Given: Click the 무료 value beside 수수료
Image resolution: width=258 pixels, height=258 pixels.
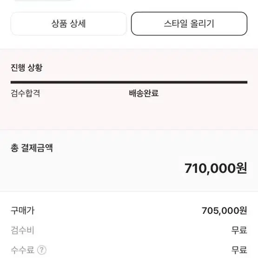Looking at the screenshot, I should [x=239, y=250].
